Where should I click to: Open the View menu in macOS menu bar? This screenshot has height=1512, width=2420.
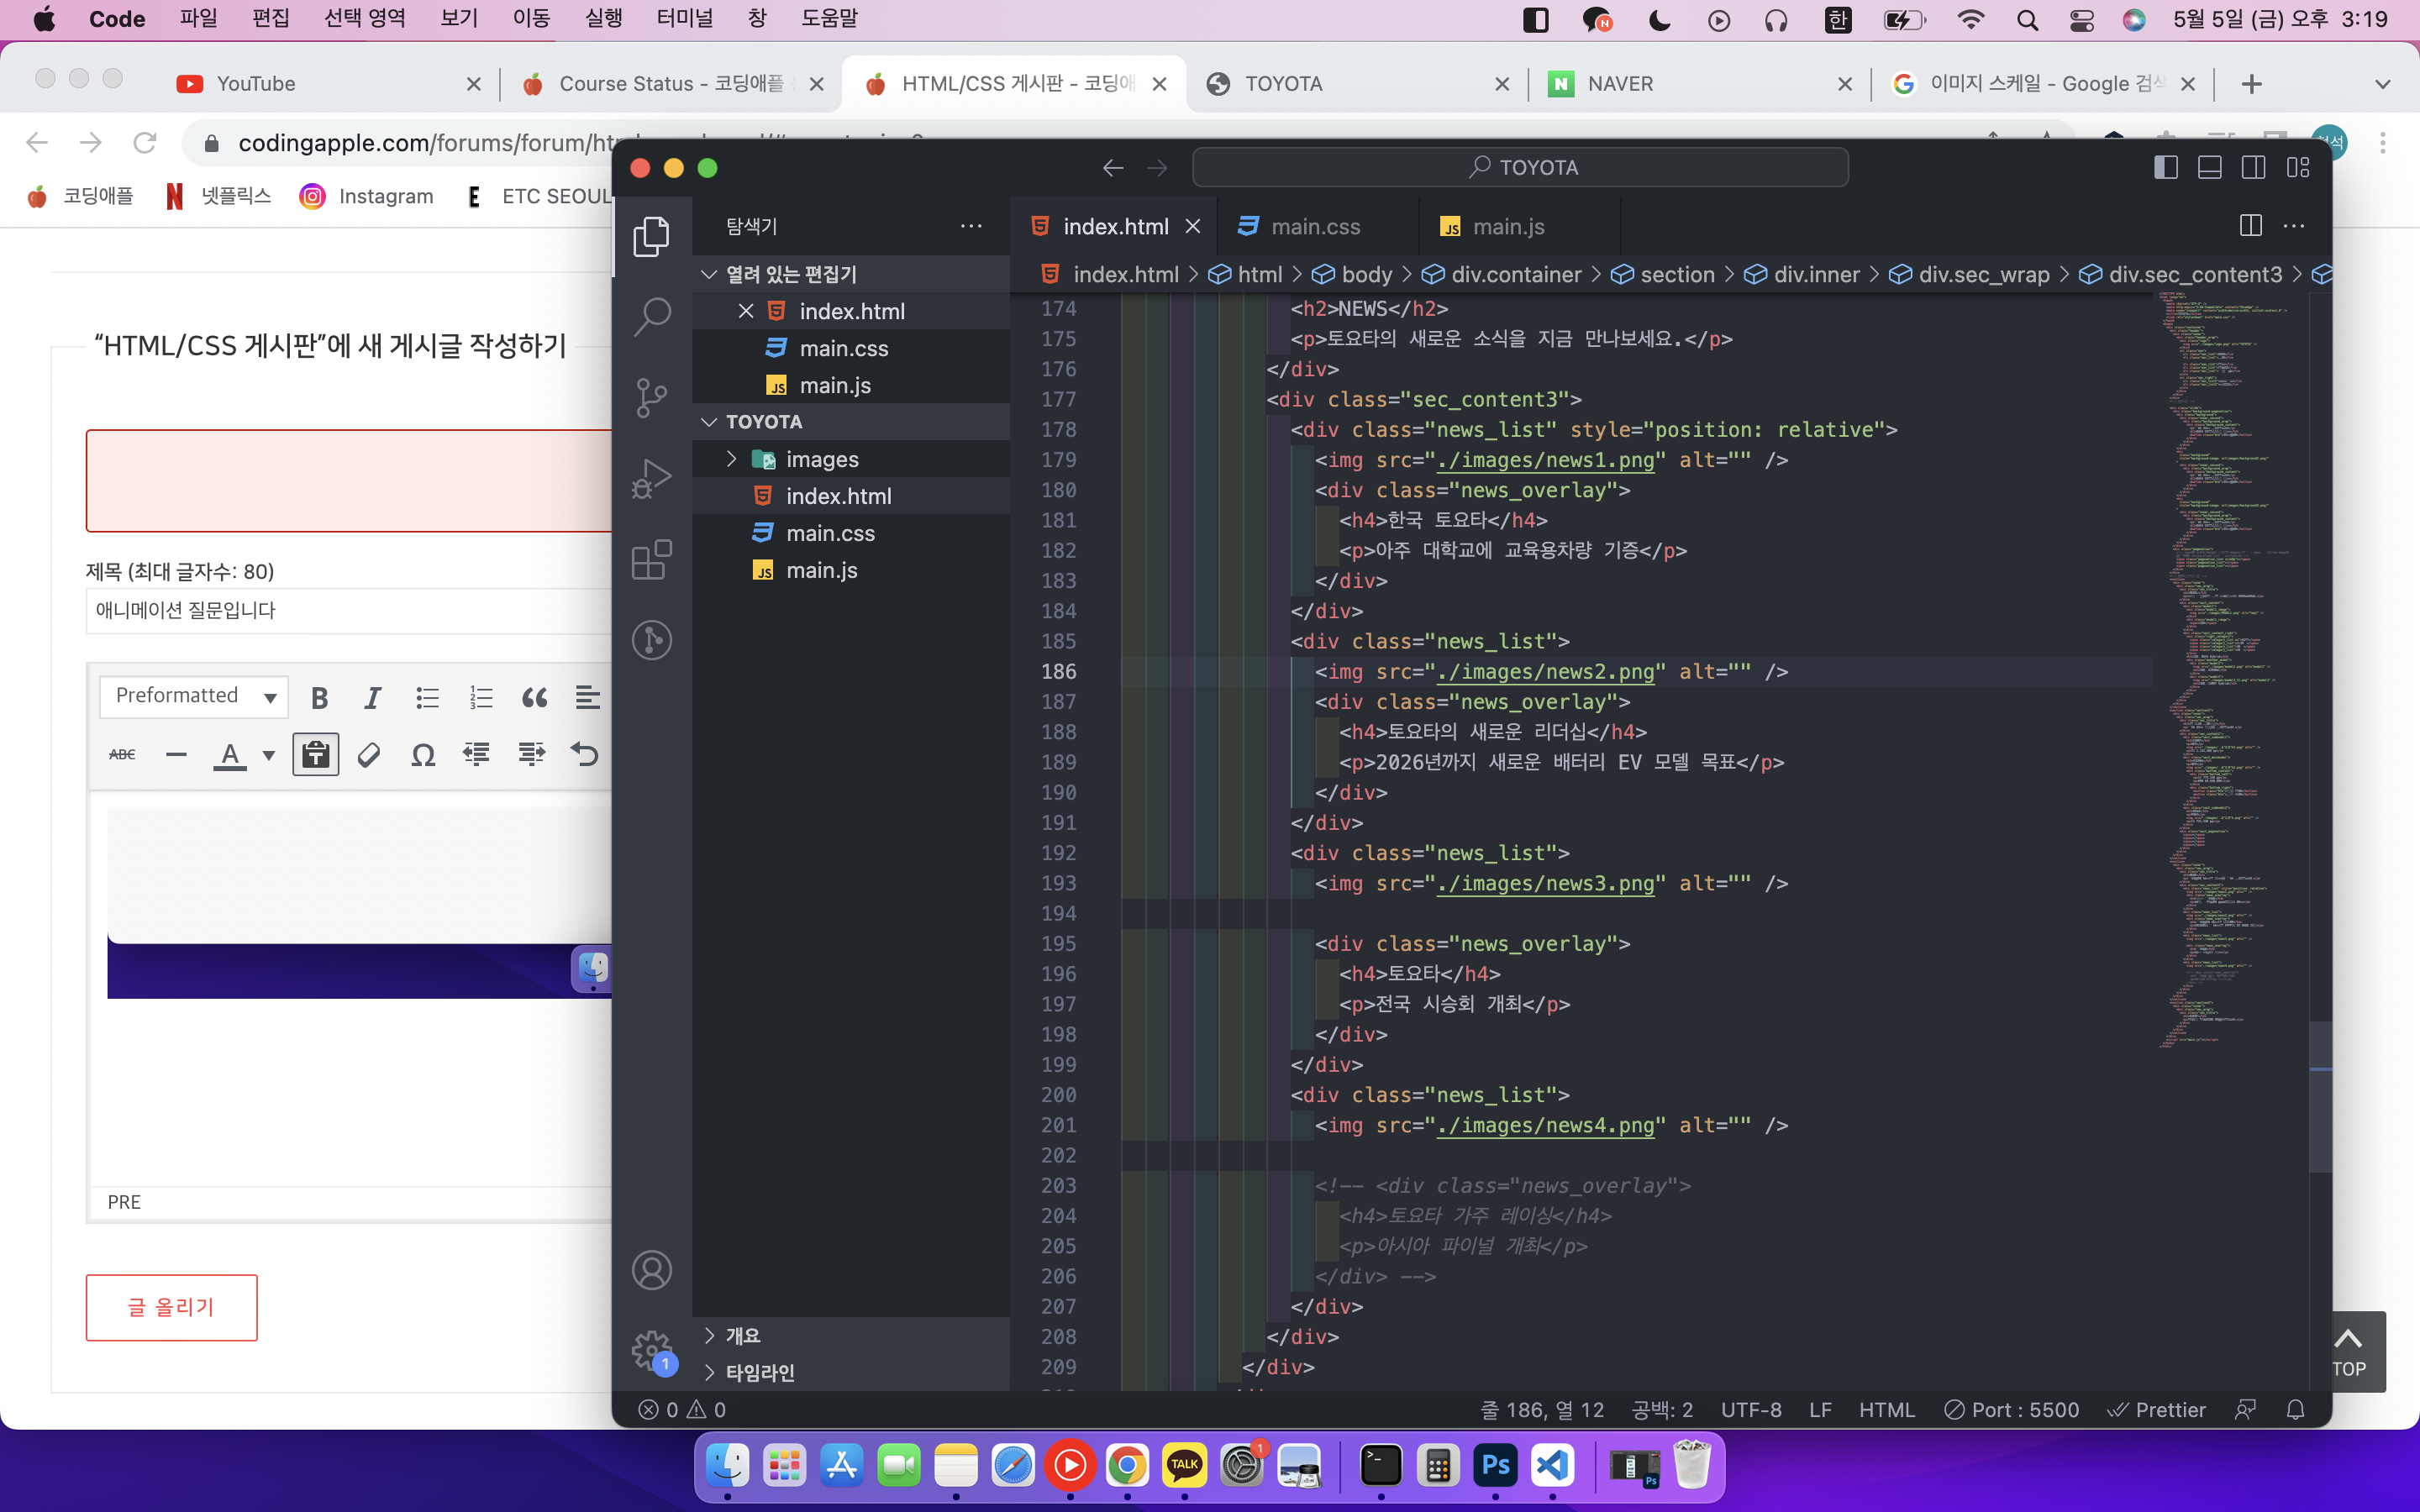459,18
